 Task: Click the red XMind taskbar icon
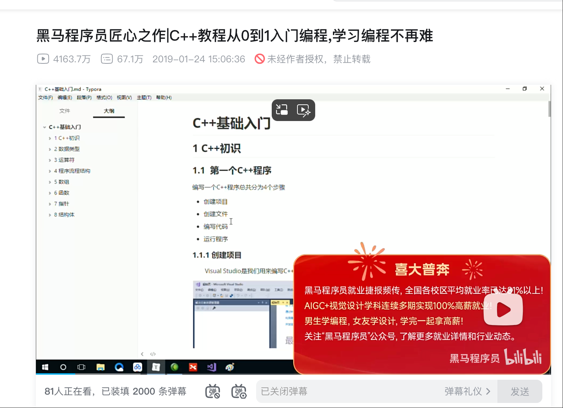click(193, 367)
